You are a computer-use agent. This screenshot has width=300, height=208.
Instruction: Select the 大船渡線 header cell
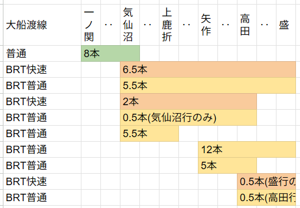coord(42,25)
